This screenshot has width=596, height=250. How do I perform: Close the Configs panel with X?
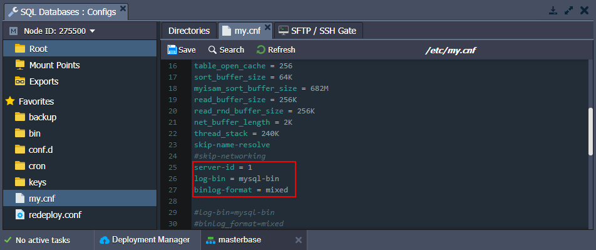point(585,11)
